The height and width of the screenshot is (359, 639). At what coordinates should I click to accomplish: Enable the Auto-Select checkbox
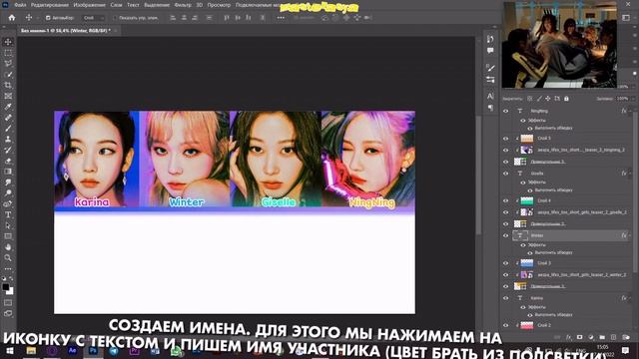point(48,18)
